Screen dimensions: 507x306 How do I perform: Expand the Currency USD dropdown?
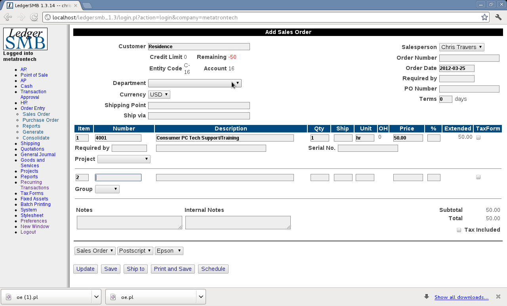pos(159,94)
